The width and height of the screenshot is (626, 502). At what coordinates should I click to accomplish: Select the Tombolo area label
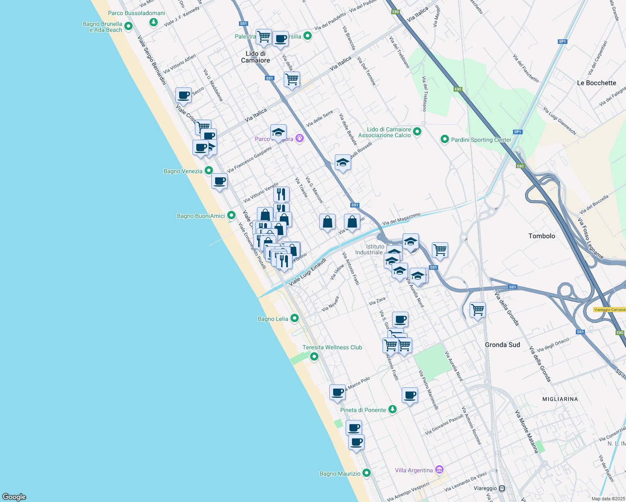[x=541, y=236]
